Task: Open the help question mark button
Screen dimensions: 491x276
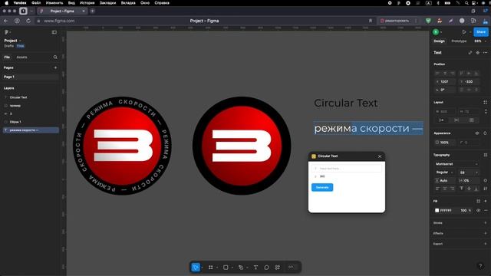Action: [480, 266]
